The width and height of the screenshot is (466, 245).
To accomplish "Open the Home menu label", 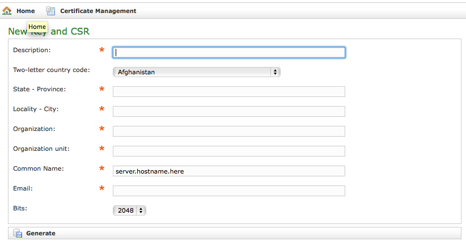I will (26, 11).
